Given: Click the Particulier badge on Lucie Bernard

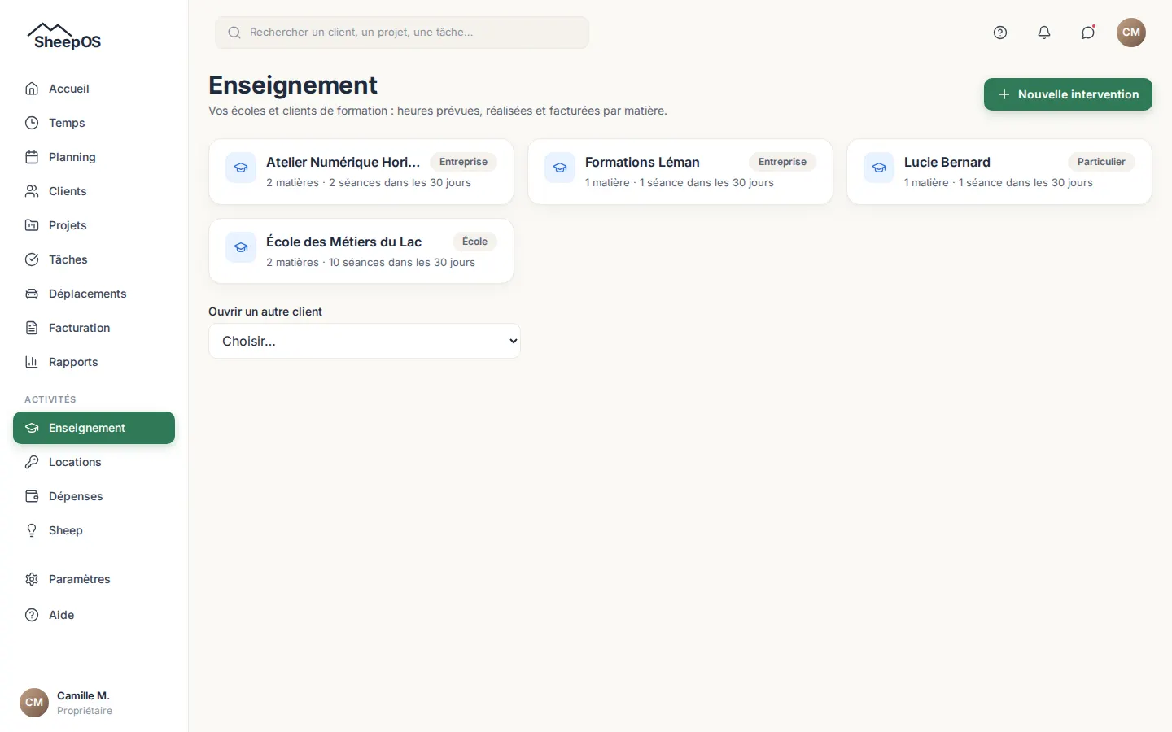Looking at the screenshot, I should [x=1101, y=162].
